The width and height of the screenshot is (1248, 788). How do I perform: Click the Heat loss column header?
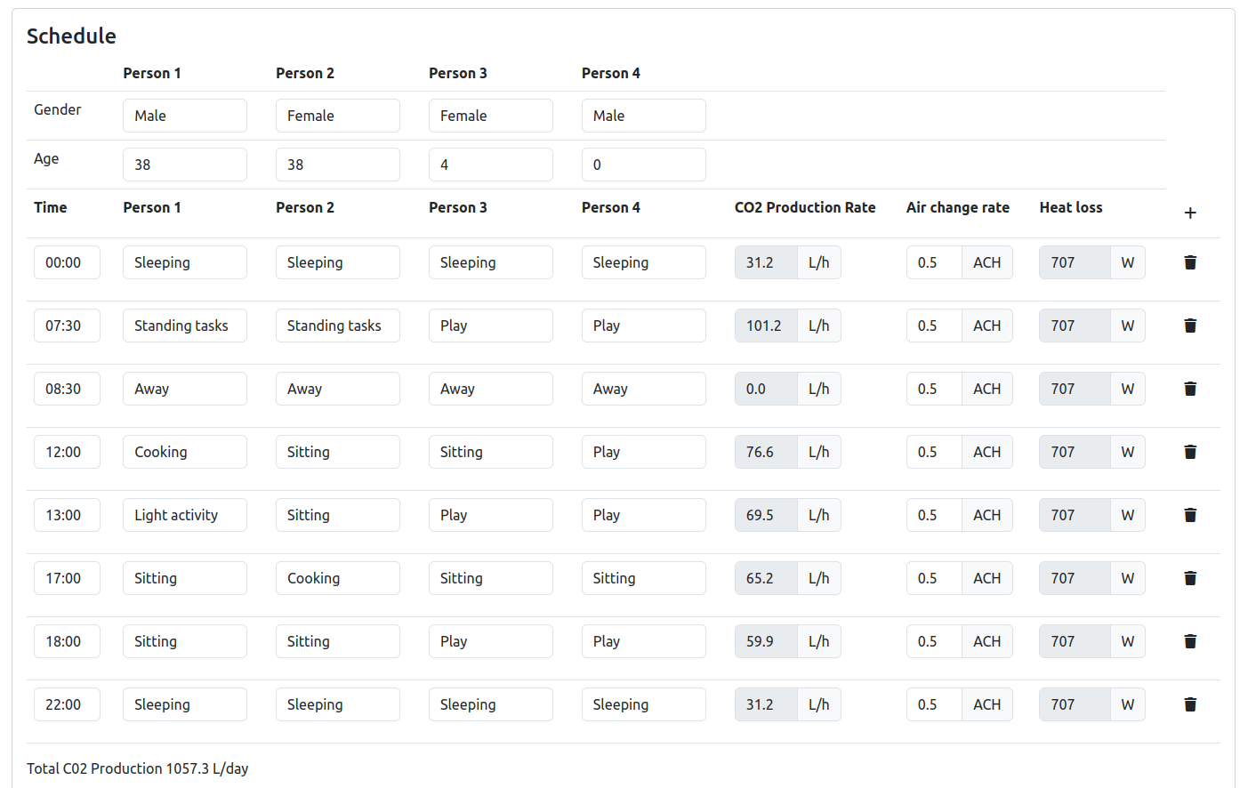pos(1071,207)
